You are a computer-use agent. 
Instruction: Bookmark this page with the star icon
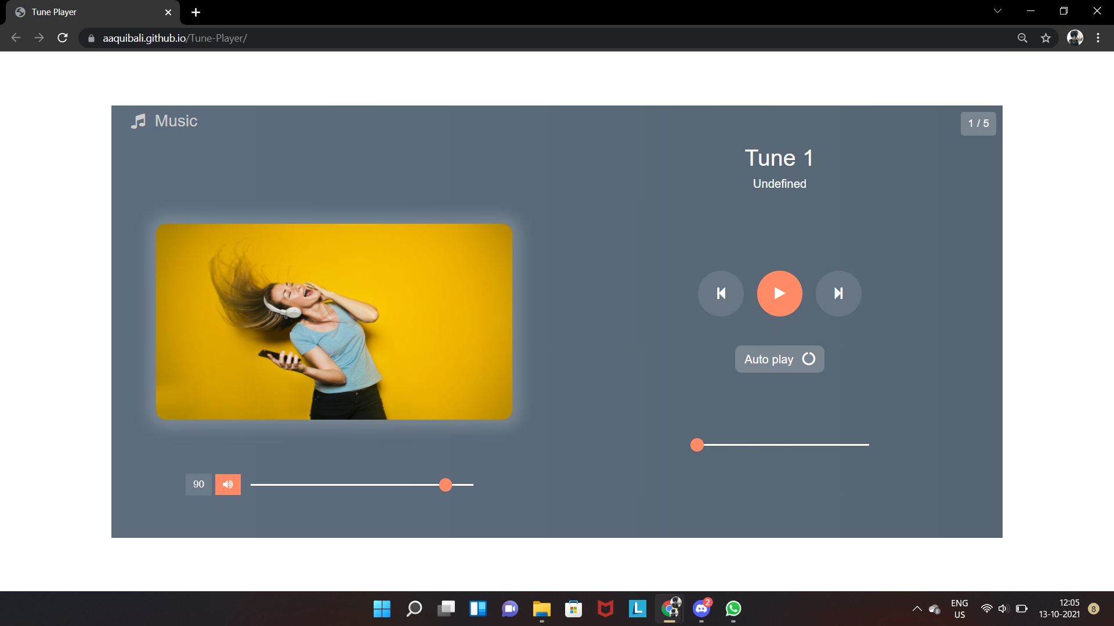(x=1046, y=38)
